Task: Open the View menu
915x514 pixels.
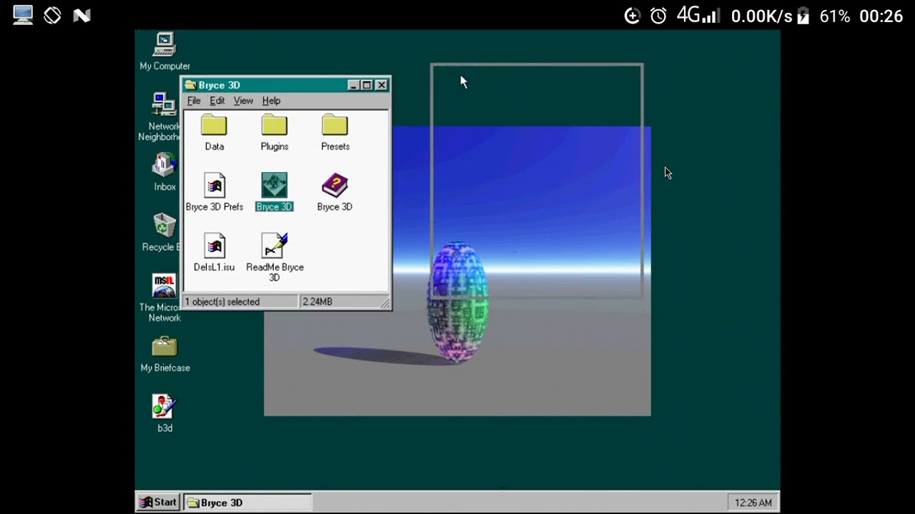Action: coord(243,101)
